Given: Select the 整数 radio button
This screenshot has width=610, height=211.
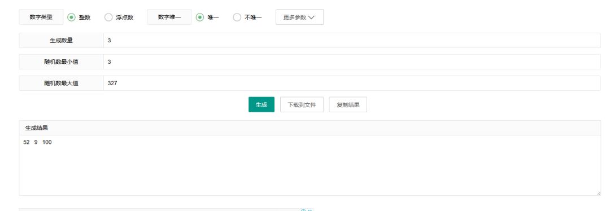Looking at the screenshot, I should (71, 17).
